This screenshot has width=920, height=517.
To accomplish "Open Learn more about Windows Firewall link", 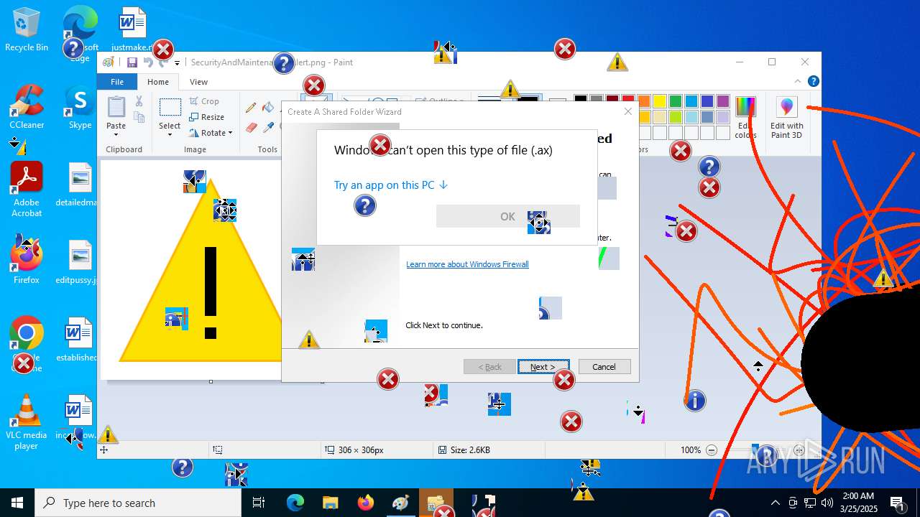I will [467, 264].
